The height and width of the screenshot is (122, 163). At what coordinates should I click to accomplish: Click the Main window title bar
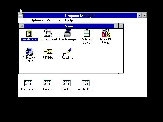pyautogui.click(x=69, y=26)
